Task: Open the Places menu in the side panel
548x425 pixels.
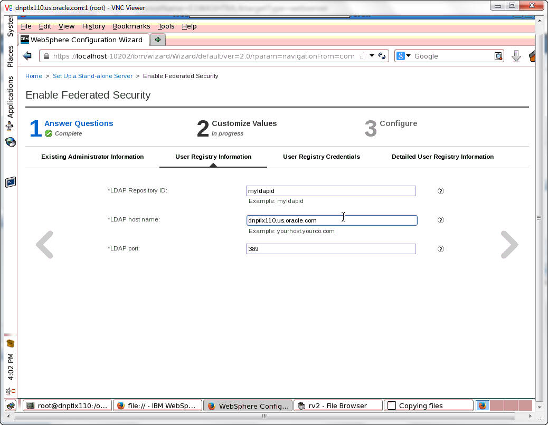Action: (x=10, y=56)
